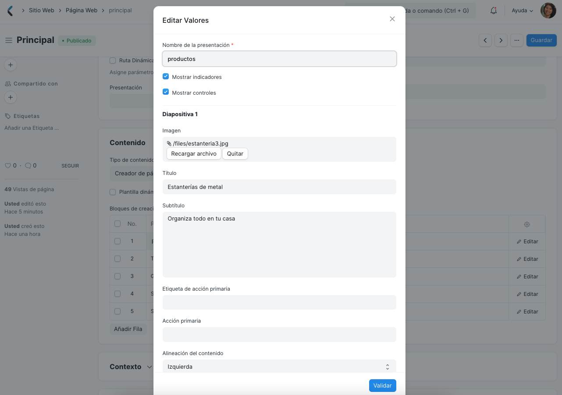
Task: Open the Ayuda dropdown
Action: (521, 10)
